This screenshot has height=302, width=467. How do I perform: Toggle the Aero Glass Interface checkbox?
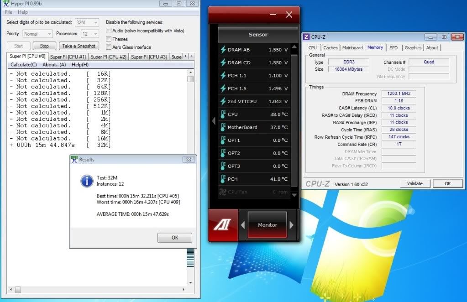pos(109,47)
